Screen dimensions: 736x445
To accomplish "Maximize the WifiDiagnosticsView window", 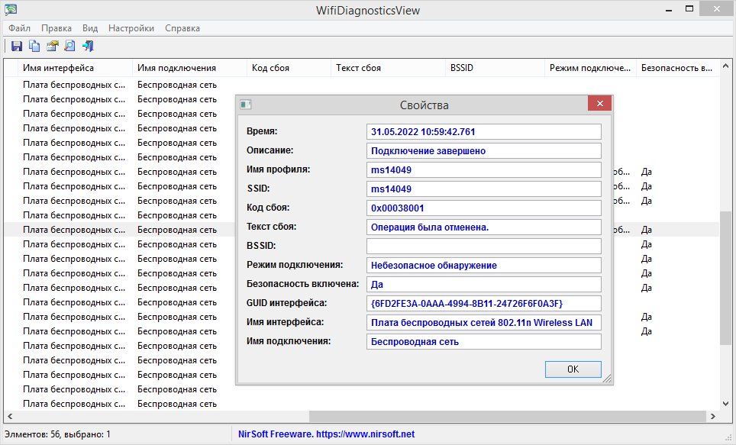I will click(x=689, y=9).
